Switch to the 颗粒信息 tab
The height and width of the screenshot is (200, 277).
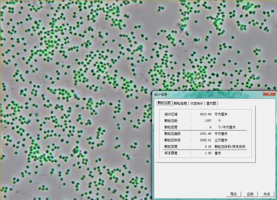click(180, 103)
